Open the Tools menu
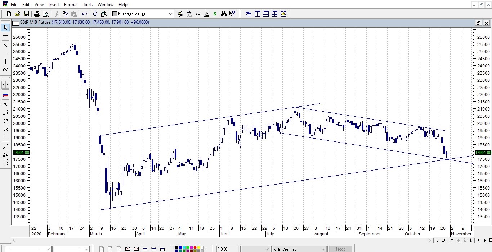This screenshot has width=492, height=252. coord(88,5)
